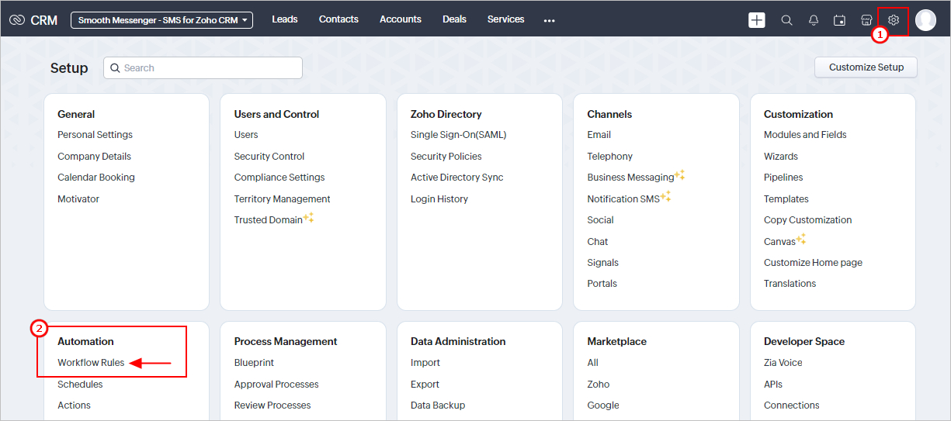Switch to the Deals tab

[454, 19]
